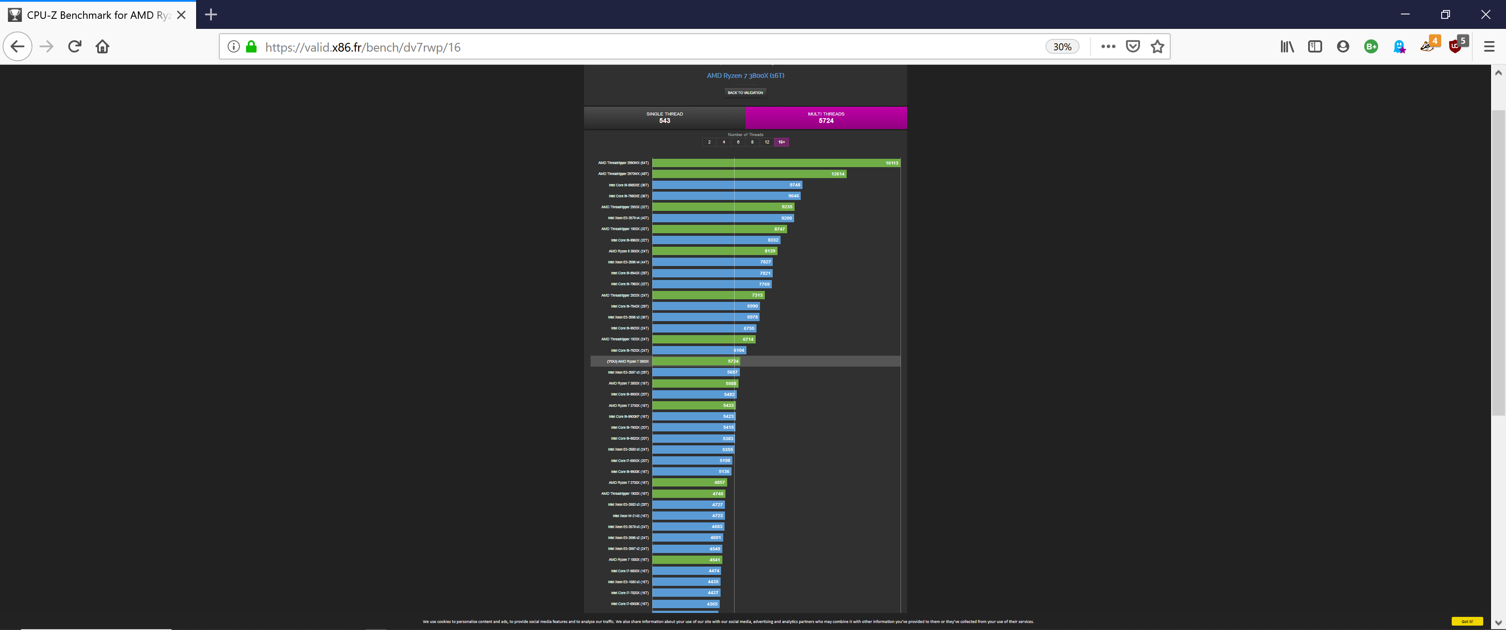The image size is (1506, 630).
Task: Select 4 threads filter
Action: pyautogui.click(x=724, y=142)
